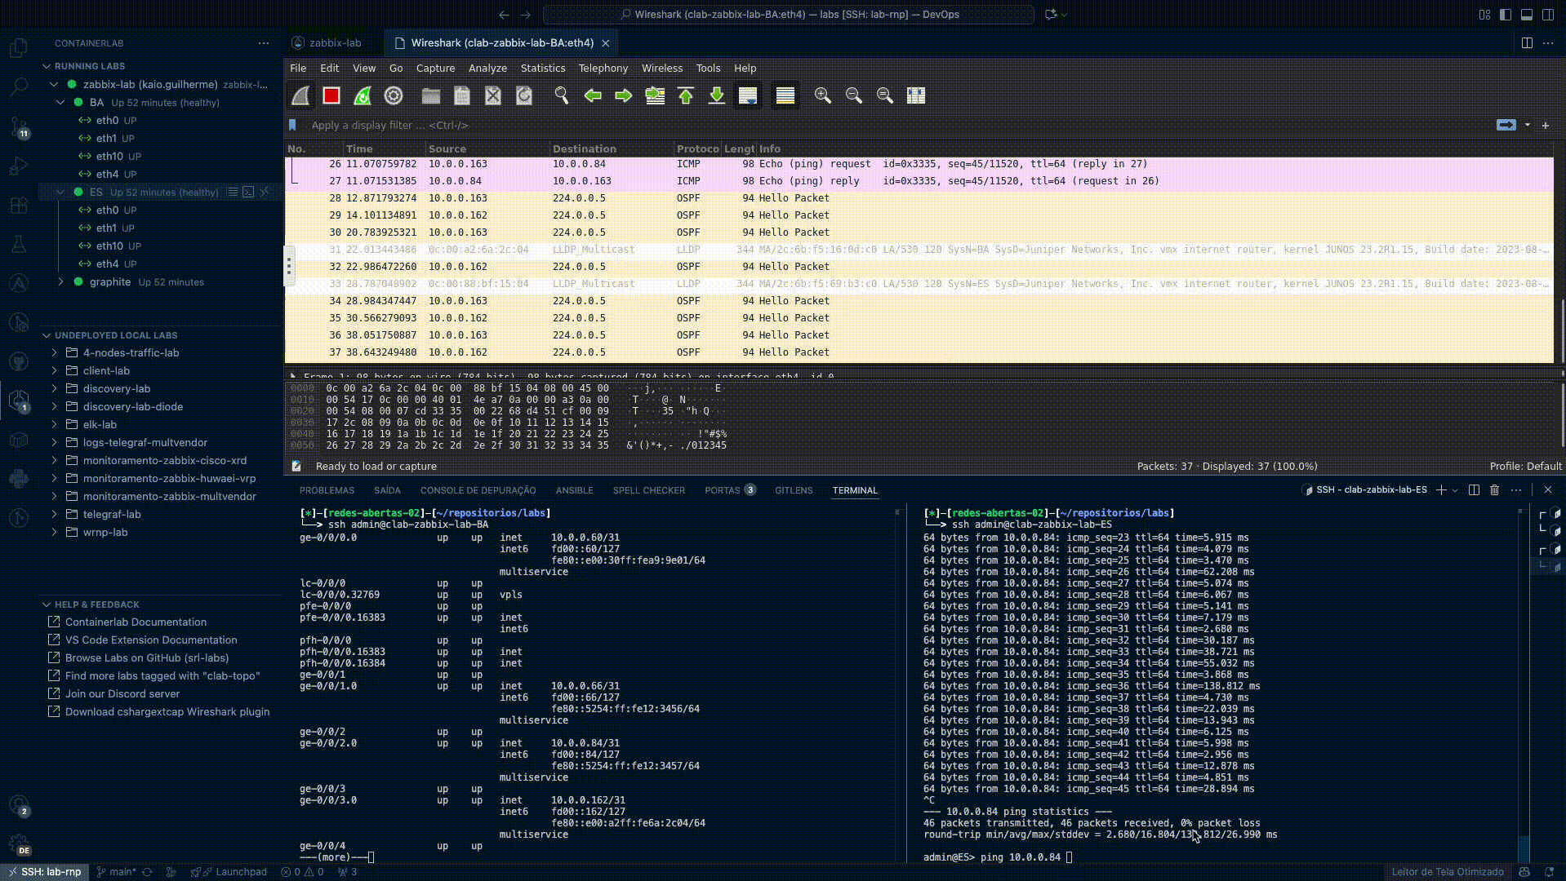Click the shark fin Start capture icon

(300, 96)
